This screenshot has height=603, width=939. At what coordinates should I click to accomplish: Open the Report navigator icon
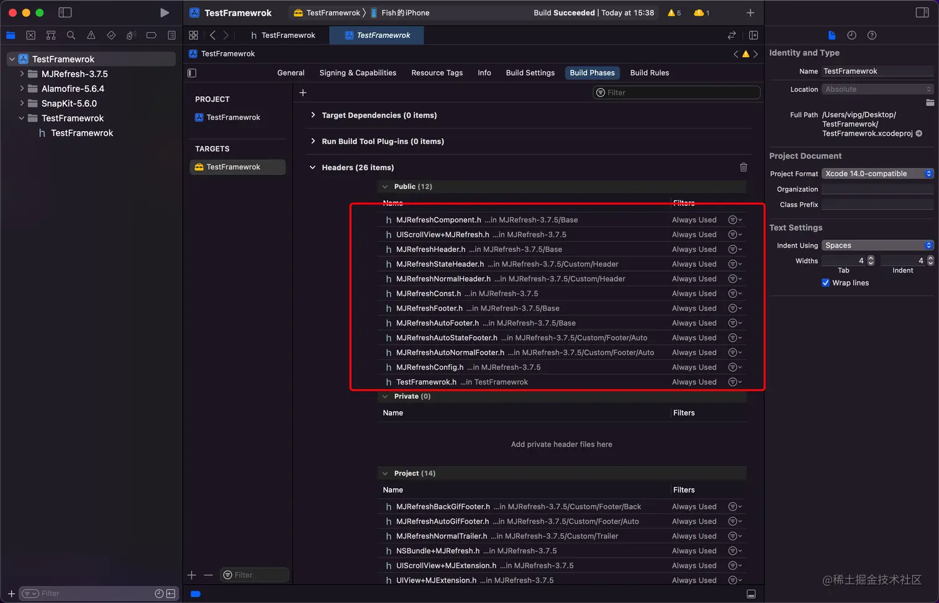pos(171,35)
